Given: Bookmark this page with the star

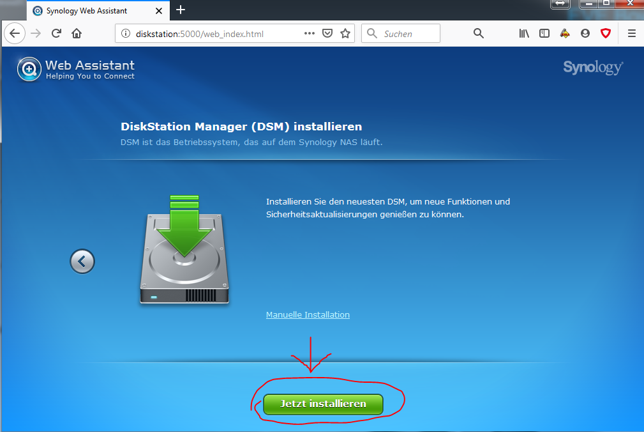Looking at the screenshot, I should [x=345, y=34].
